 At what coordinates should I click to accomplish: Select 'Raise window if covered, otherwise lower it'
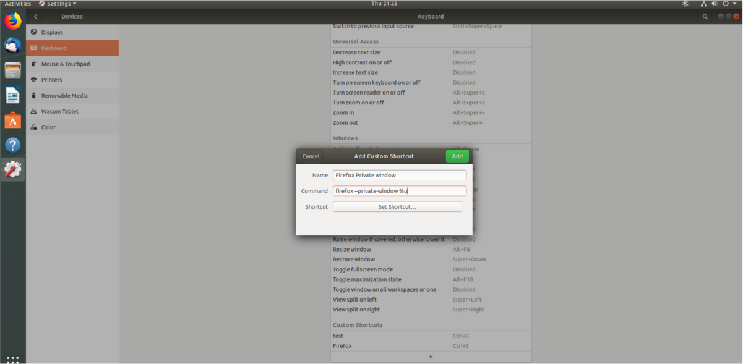[x=431, y=239]
